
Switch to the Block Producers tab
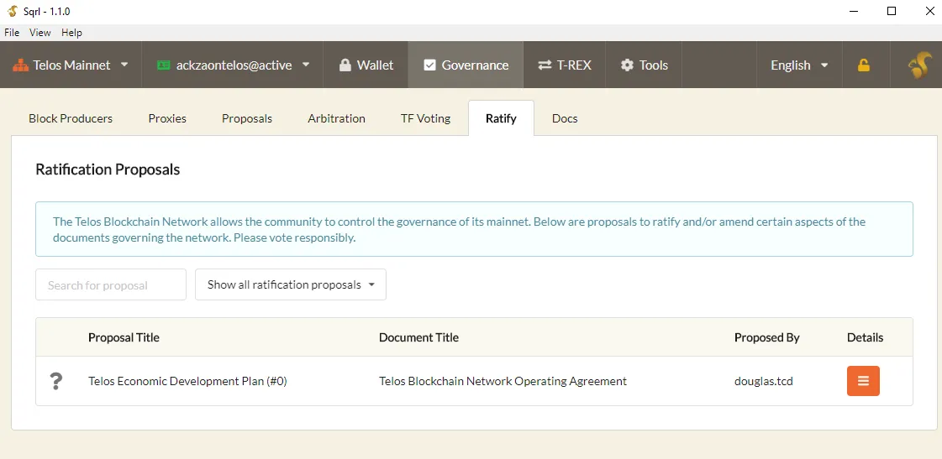pos(71,118)
